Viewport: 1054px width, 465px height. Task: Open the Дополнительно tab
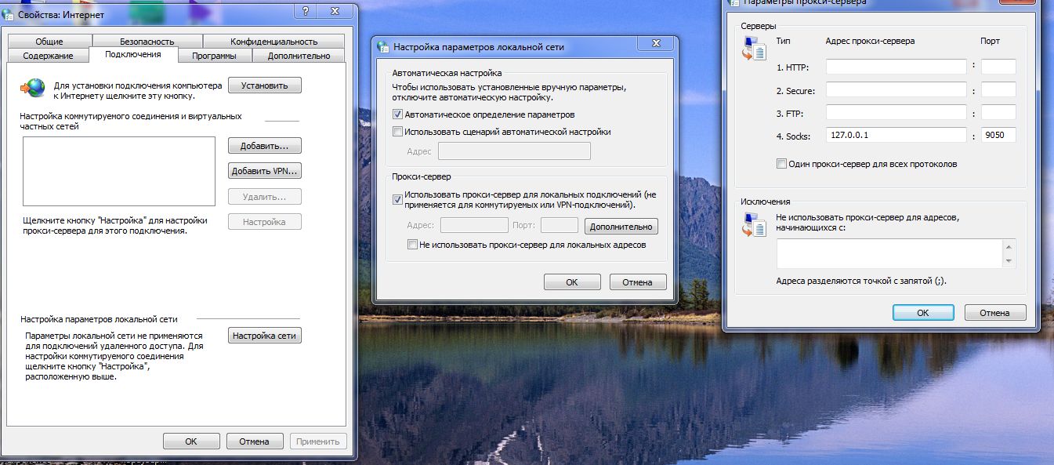click(299, 56)
